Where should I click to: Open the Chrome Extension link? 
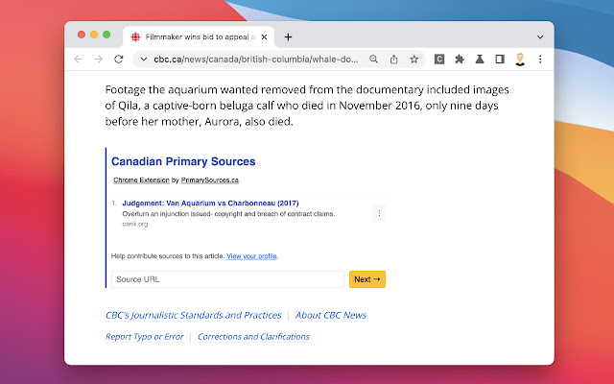point(141,180)
